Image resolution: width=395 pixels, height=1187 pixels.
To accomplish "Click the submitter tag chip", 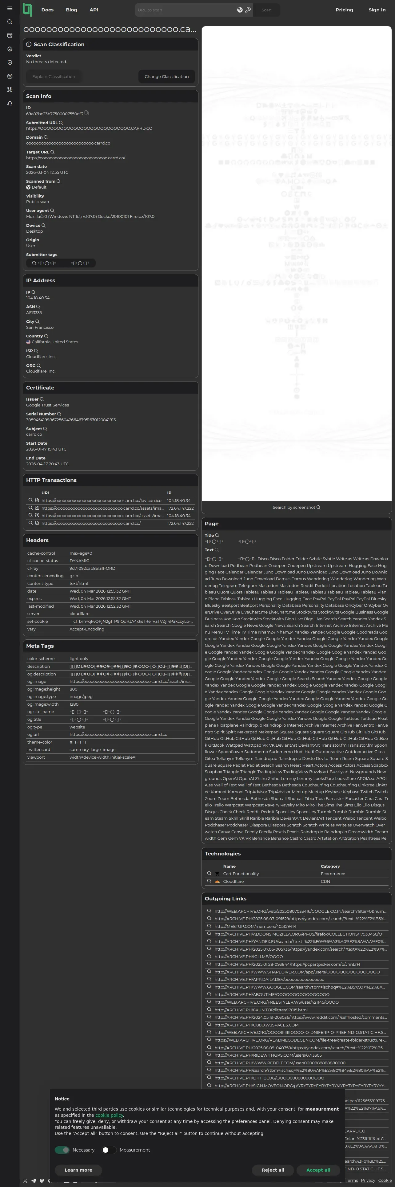I will point(61,263).
